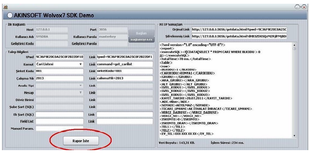Click the tPwd input field

pyautogui.click(x=60, y=57)
